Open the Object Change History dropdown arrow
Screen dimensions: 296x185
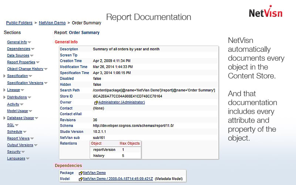pos(46,69)
